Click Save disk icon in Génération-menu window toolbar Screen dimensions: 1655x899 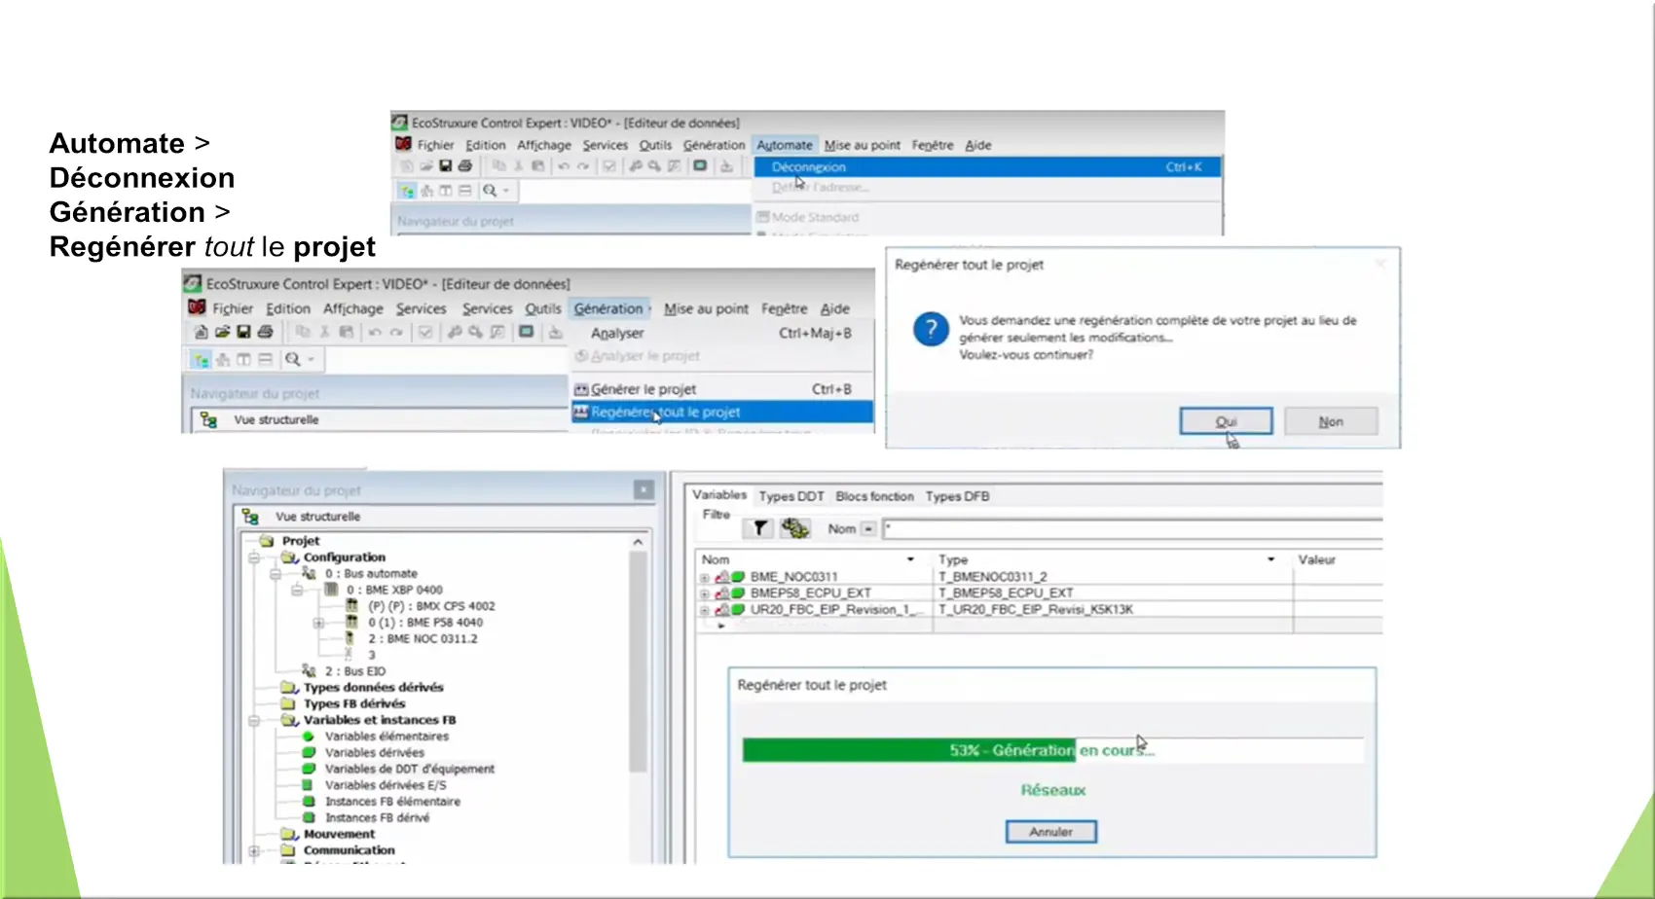(x=243, y=333)
